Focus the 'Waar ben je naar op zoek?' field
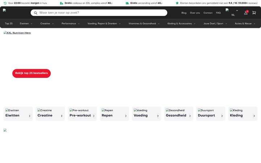Viewport: 261px width, 163px height. click(99, 13)
